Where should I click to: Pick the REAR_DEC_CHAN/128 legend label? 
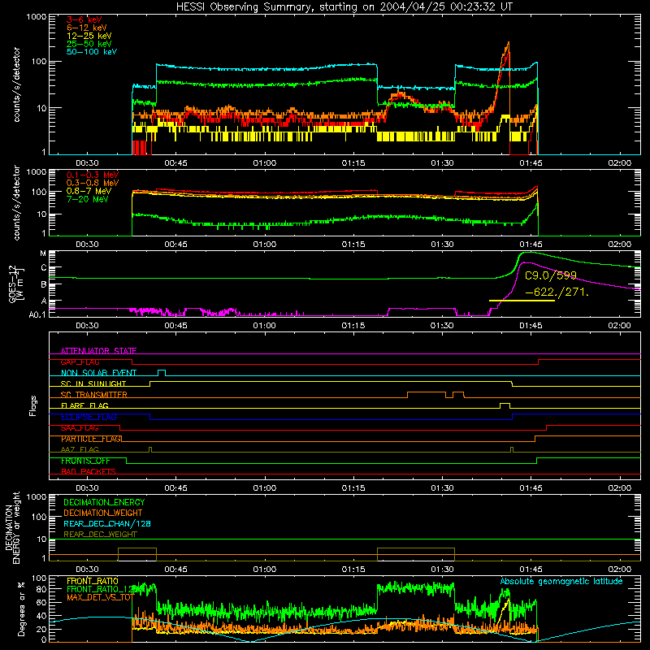[107, 523]
